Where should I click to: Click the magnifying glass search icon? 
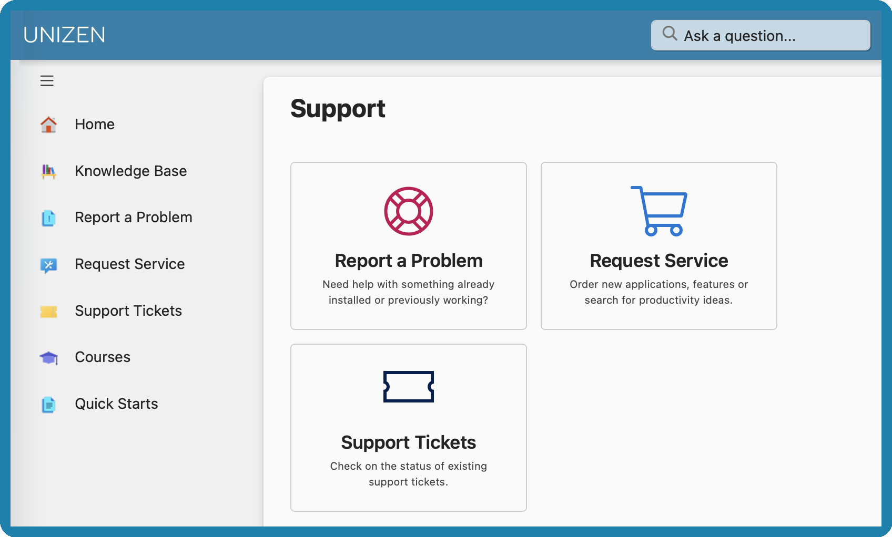point(669,34)
